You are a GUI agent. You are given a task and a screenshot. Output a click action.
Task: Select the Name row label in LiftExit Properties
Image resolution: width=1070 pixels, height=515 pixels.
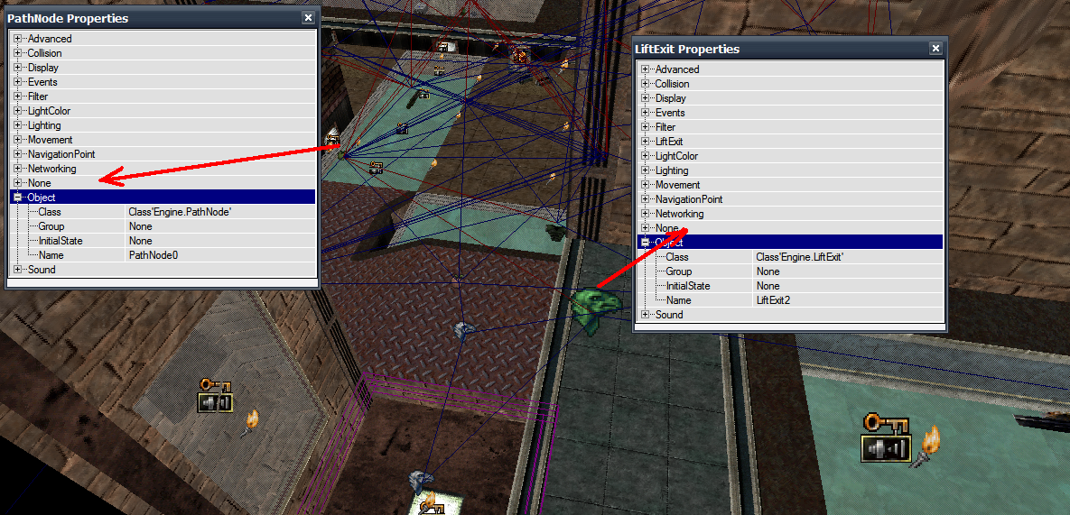679,300
